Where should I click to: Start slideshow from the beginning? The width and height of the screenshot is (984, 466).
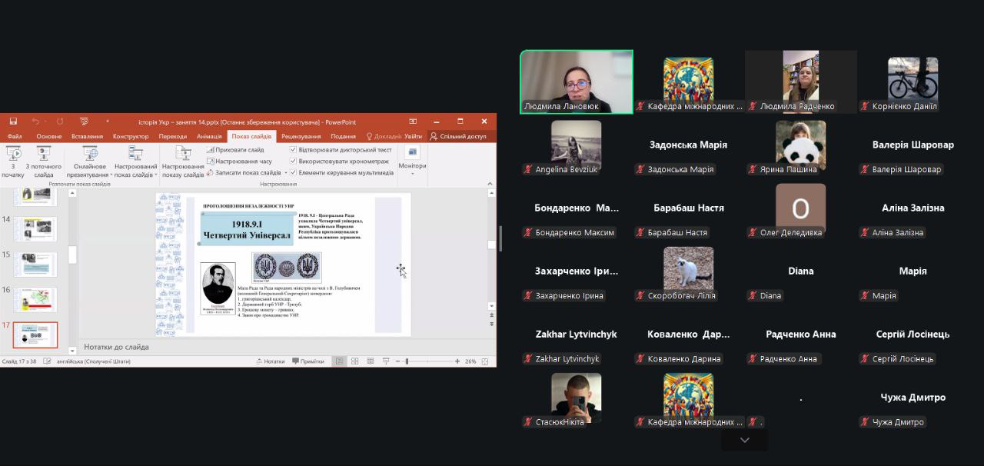[13, 160]
